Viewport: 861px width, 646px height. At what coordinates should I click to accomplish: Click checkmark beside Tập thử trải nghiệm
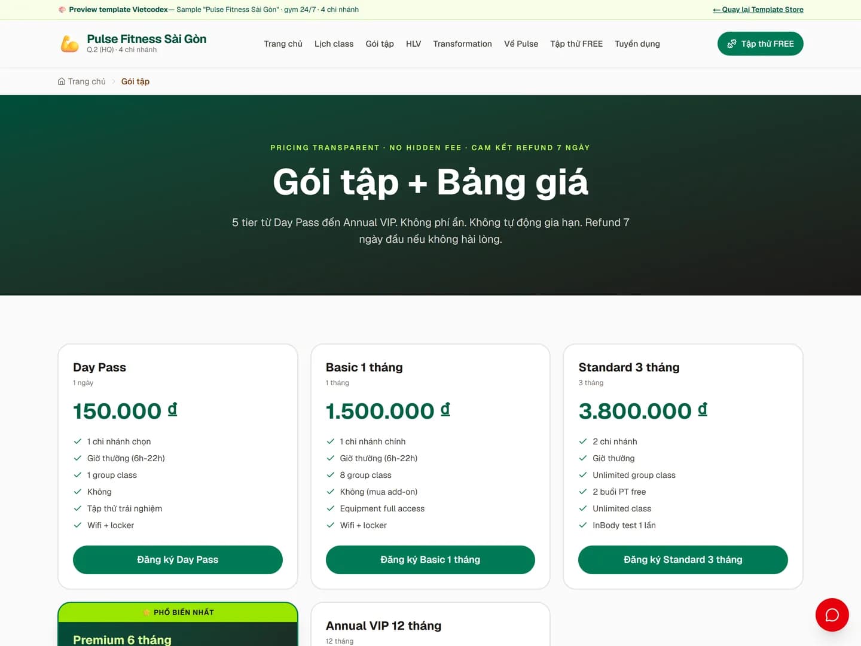78,508
